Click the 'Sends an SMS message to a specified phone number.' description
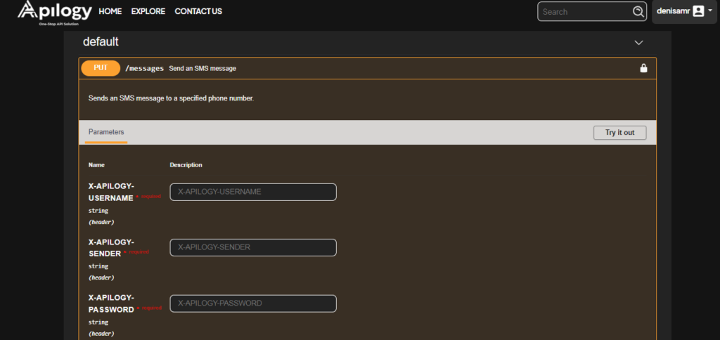The image size is (720, 340). 171,98
